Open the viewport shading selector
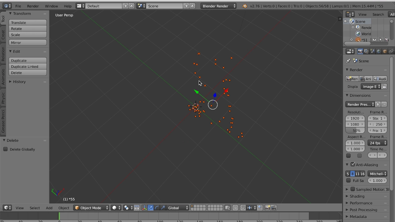This screenshot has width=395, height=222. click(116, 208)
